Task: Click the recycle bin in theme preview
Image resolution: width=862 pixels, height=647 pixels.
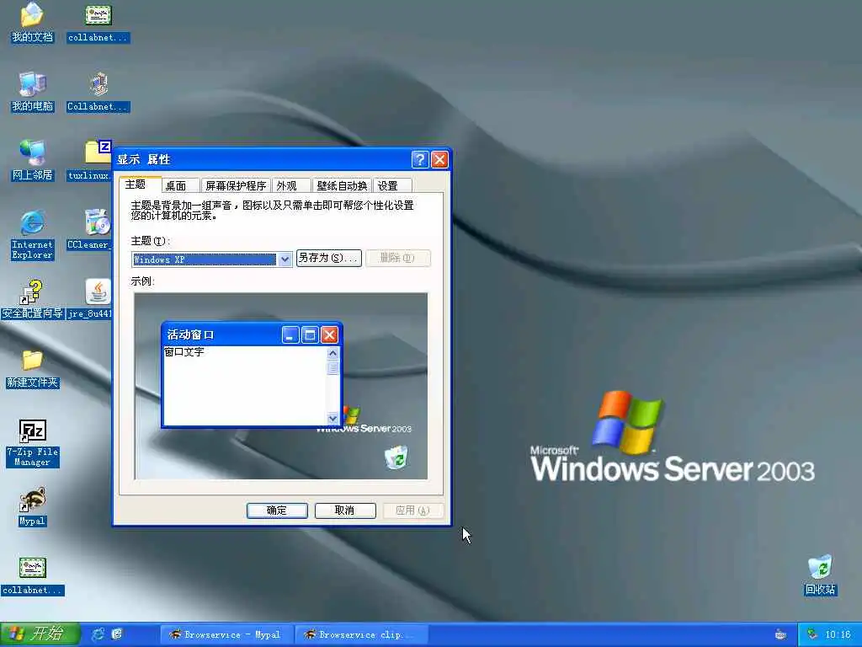Action: coord(396,457)
